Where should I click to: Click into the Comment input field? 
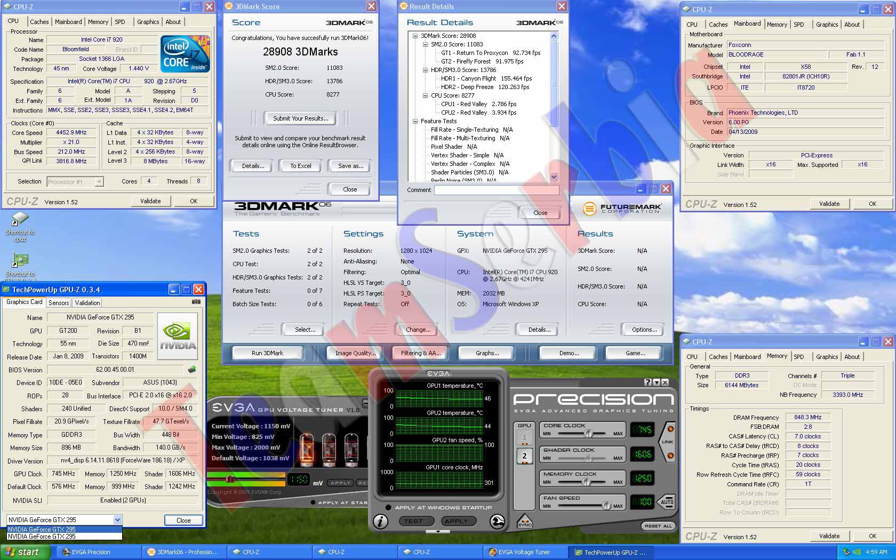pos(497,190)
